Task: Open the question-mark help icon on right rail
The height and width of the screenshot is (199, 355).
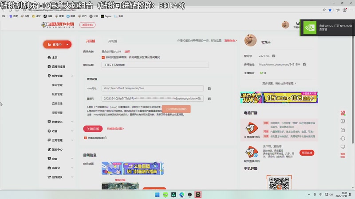Action: 343,130
